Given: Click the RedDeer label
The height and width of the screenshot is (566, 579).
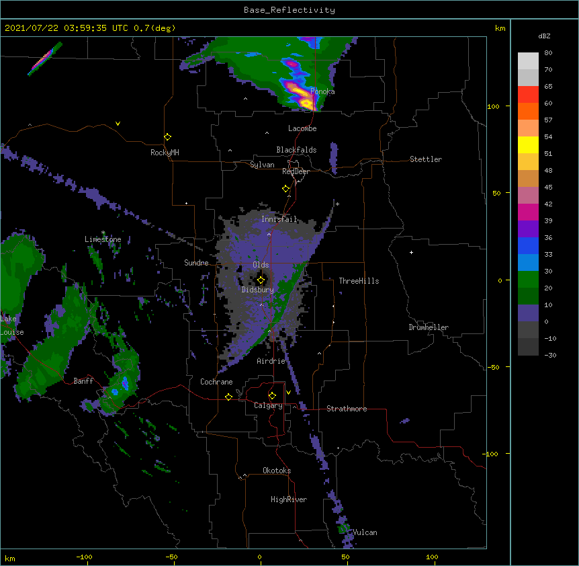Looking at the screenshot, I should click(296, 171).
